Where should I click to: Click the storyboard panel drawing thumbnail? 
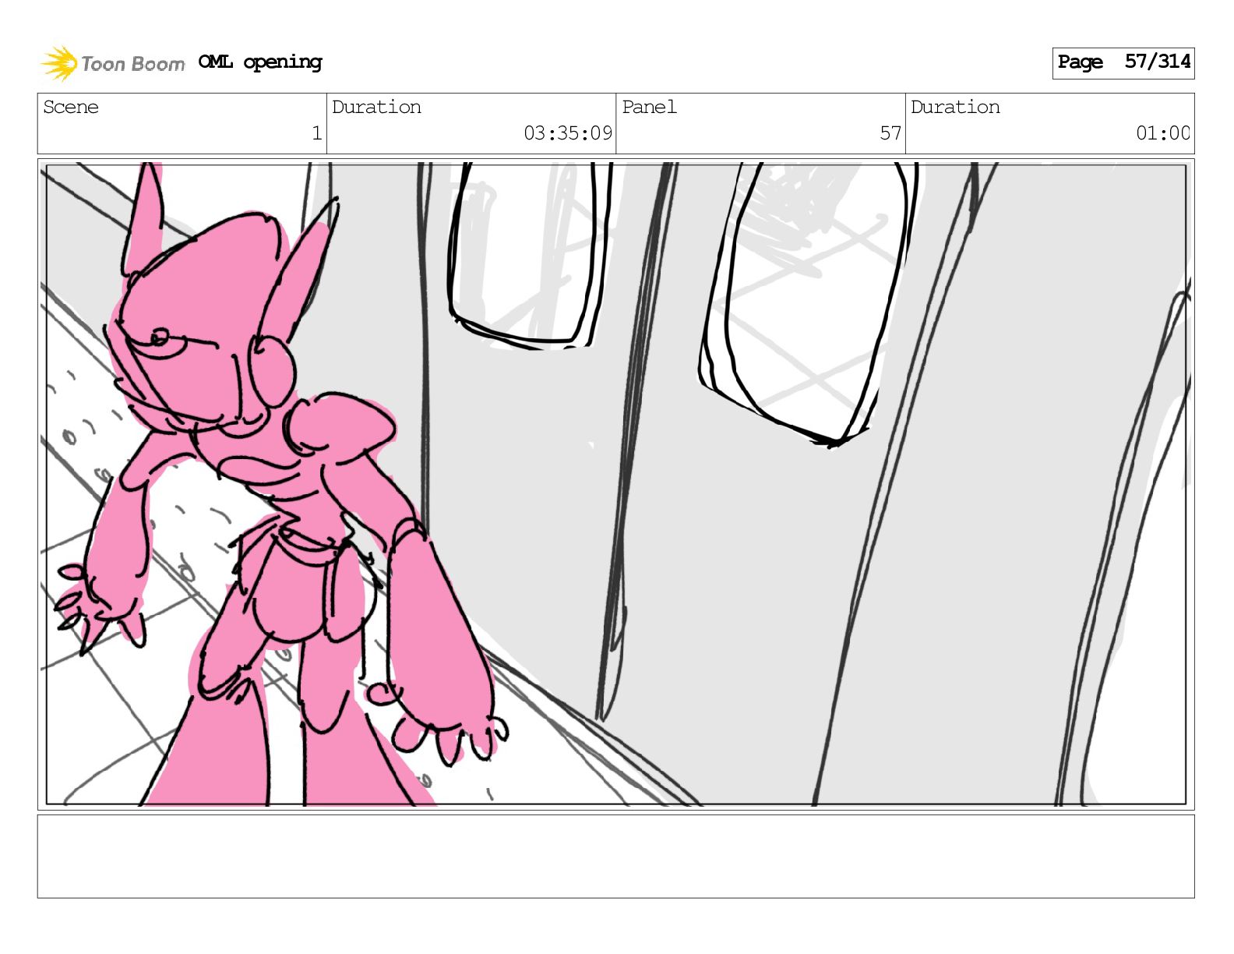(x=616, y=484)
